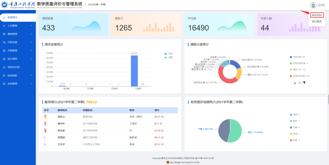This screenshot has width=329, height=165.
Task: Toggle the 专家 series in bar chart legend
Action: (168, 57)
